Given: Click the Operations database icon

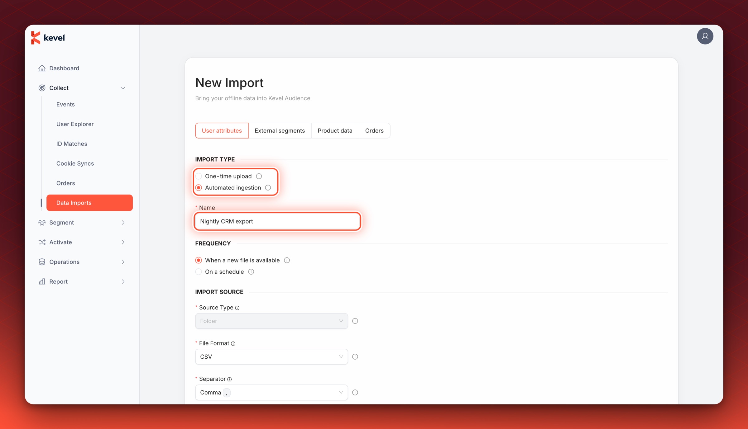Looking at the screenshot, I should 42,262.
